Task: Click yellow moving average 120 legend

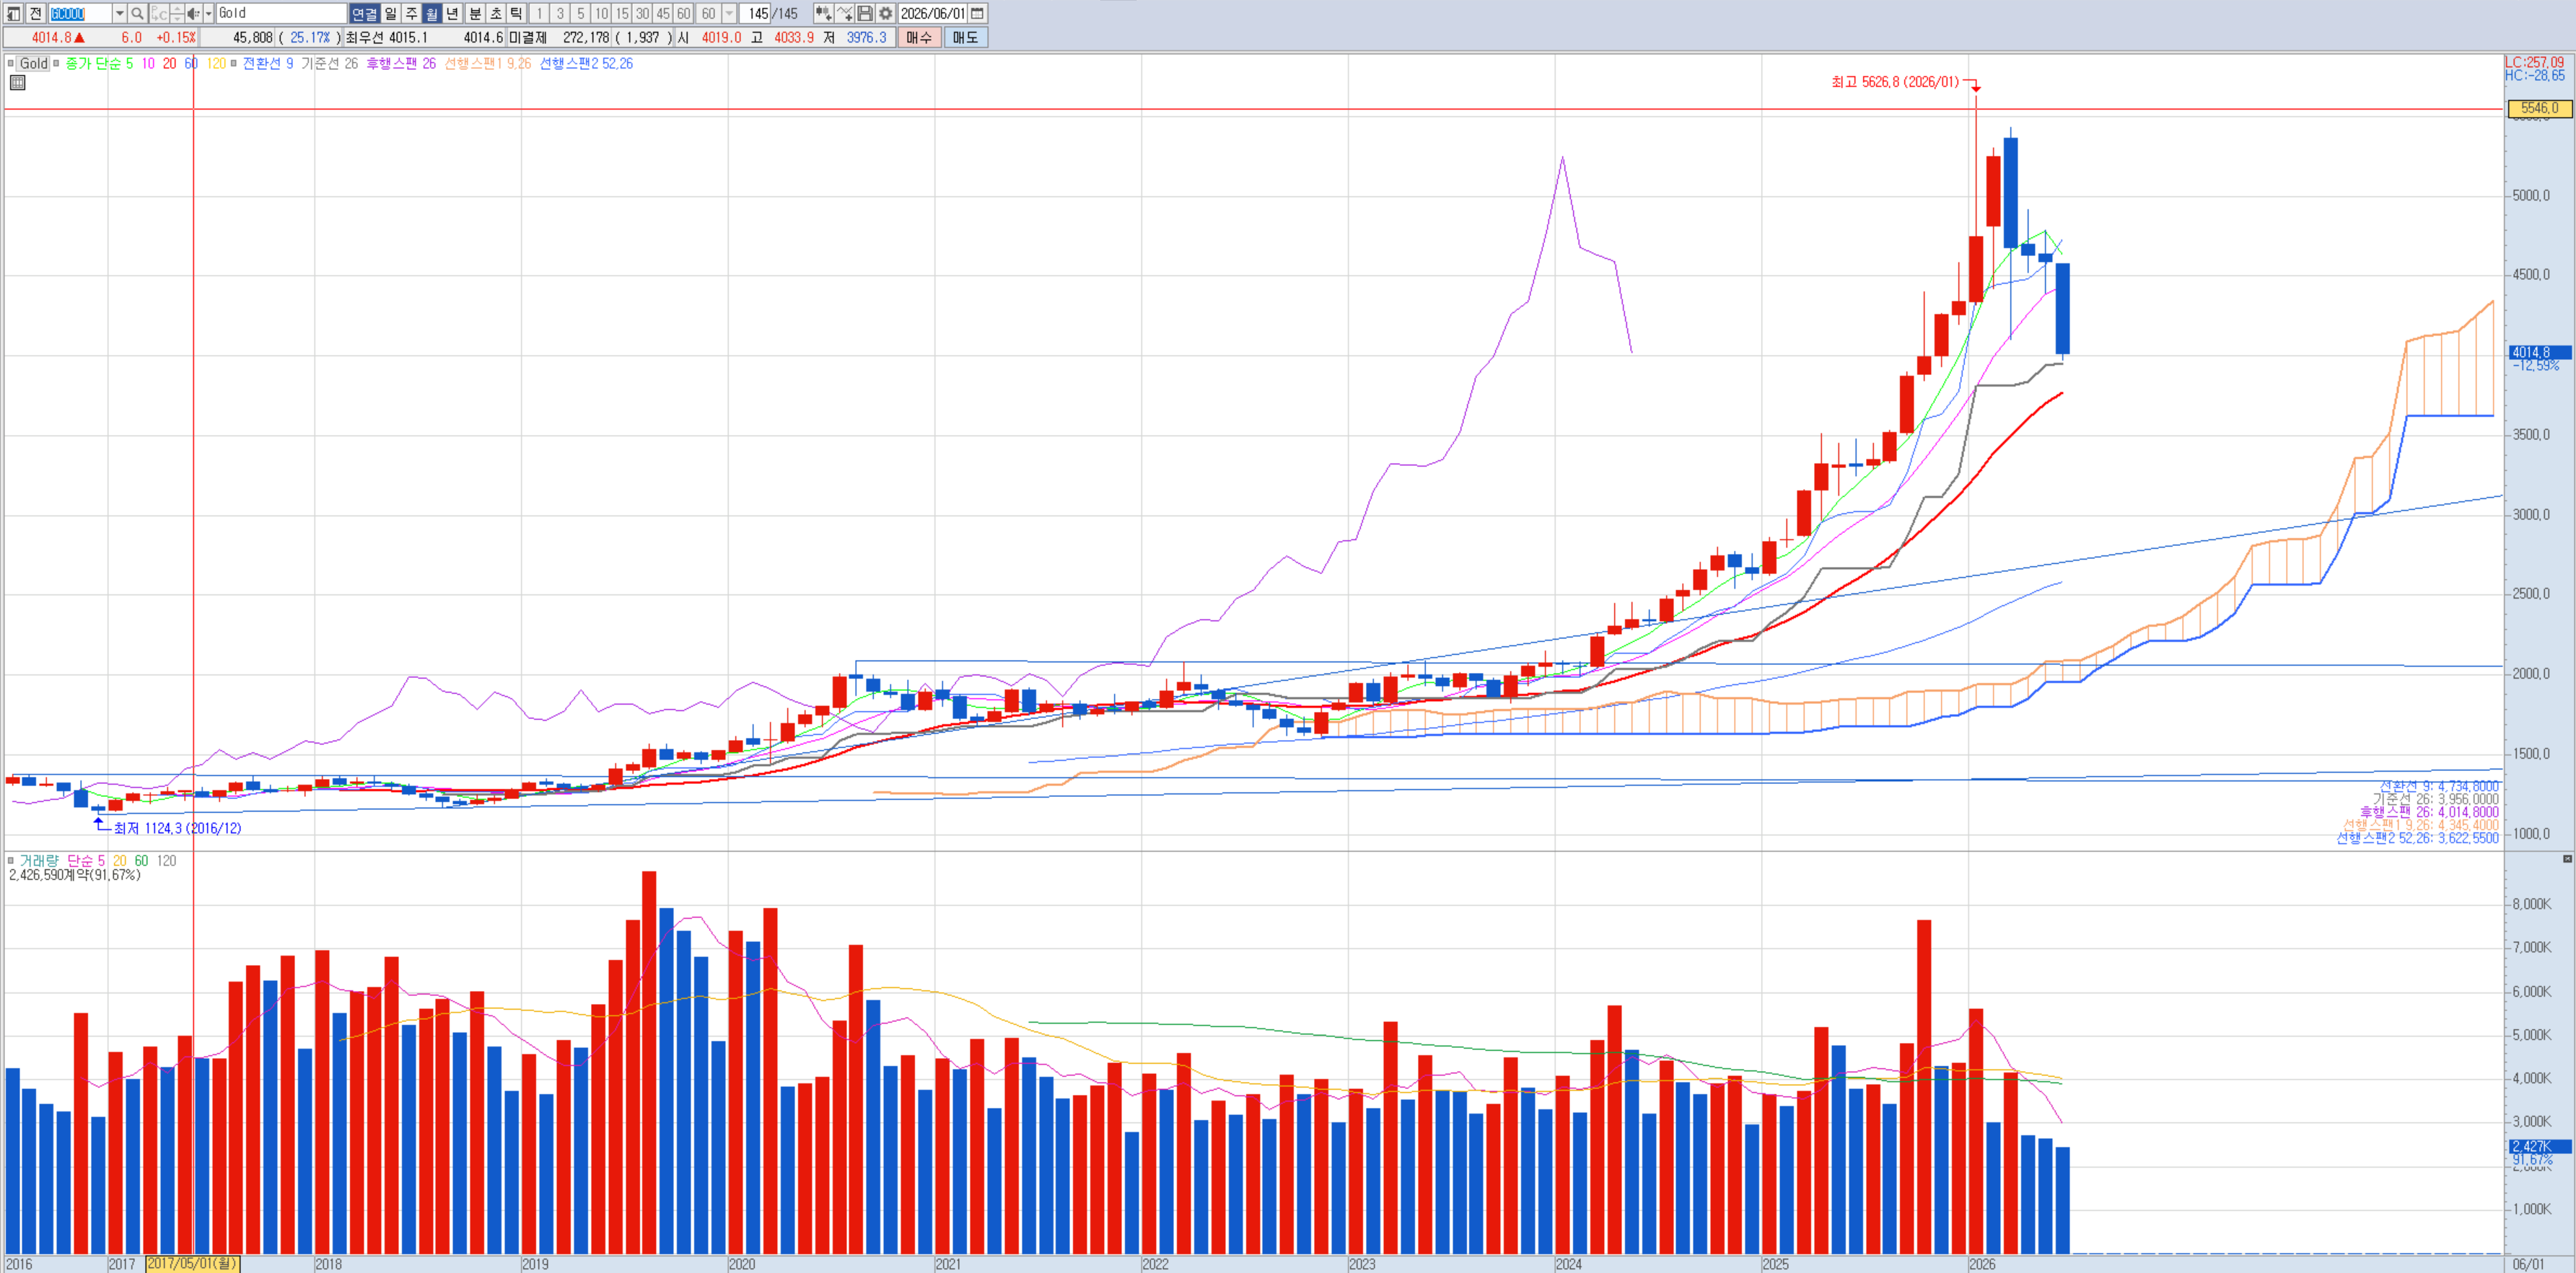Action: (216, 63)
